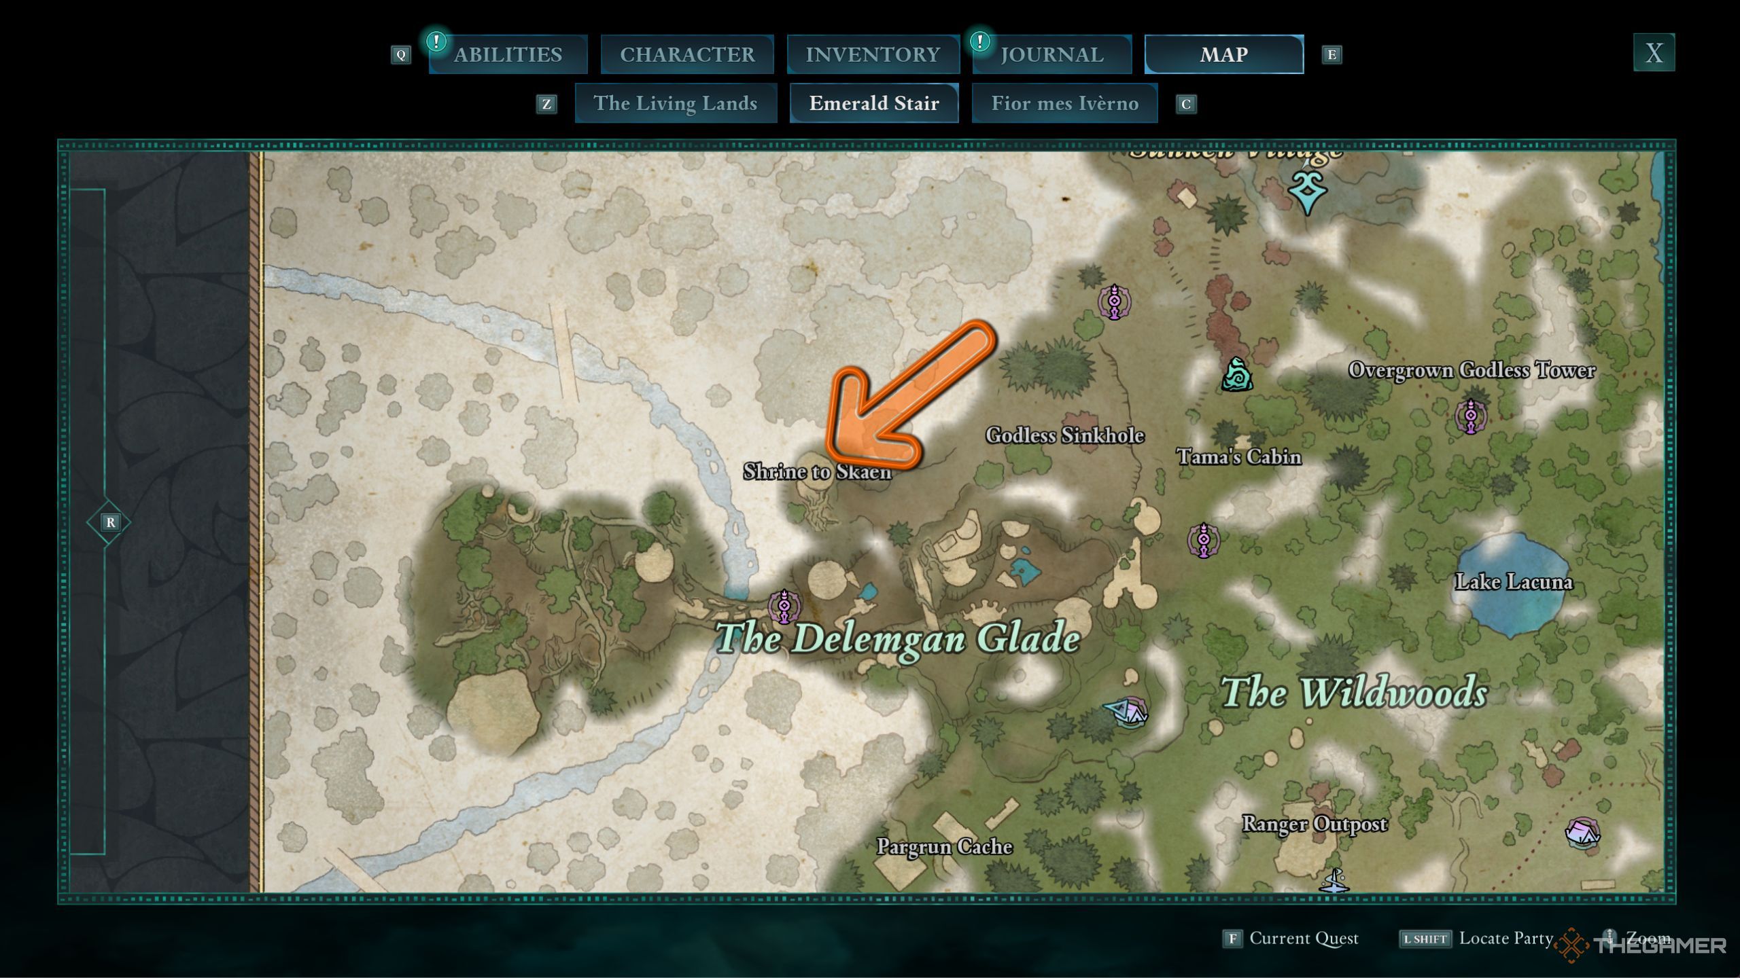Switch to Fior mes Ivèrno map tab
Screen dimensions: 1740x978
tap(1065, 103)
